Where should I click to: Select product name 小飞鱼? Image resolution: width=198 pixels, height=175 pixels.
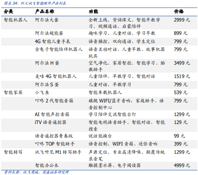[x=42, y=92]
